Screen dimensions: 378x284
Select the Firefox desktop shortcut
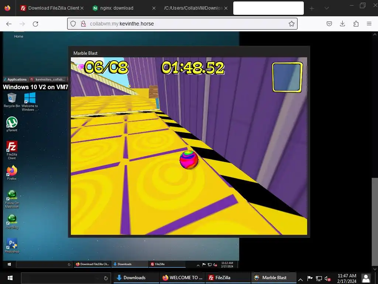pos(12,173)
